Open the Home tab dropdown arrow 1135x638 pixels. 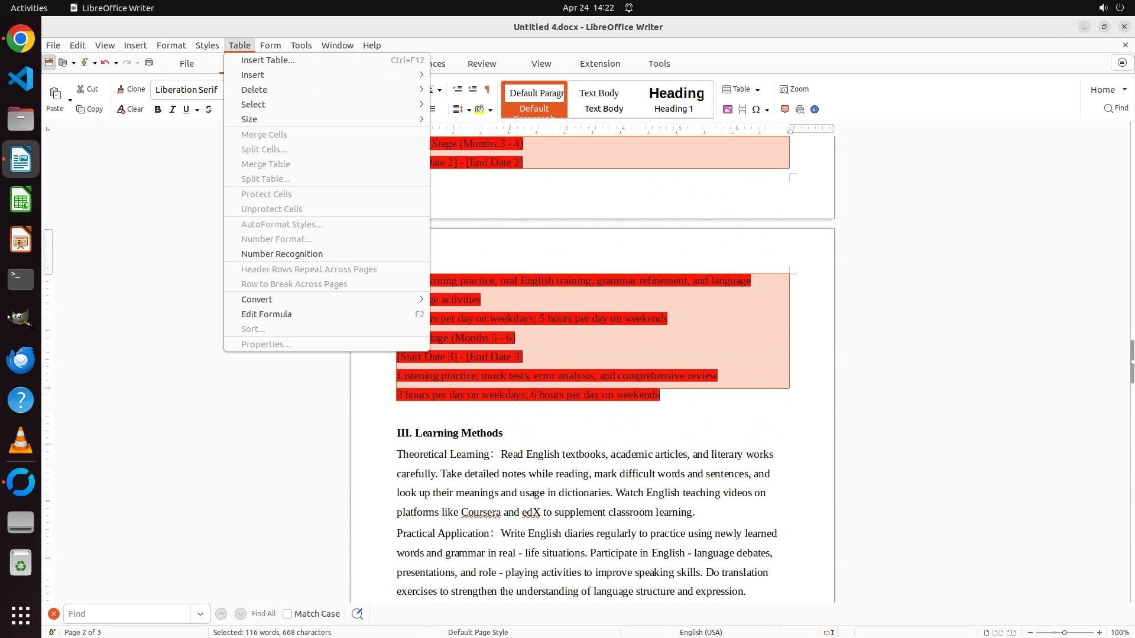1124,90
